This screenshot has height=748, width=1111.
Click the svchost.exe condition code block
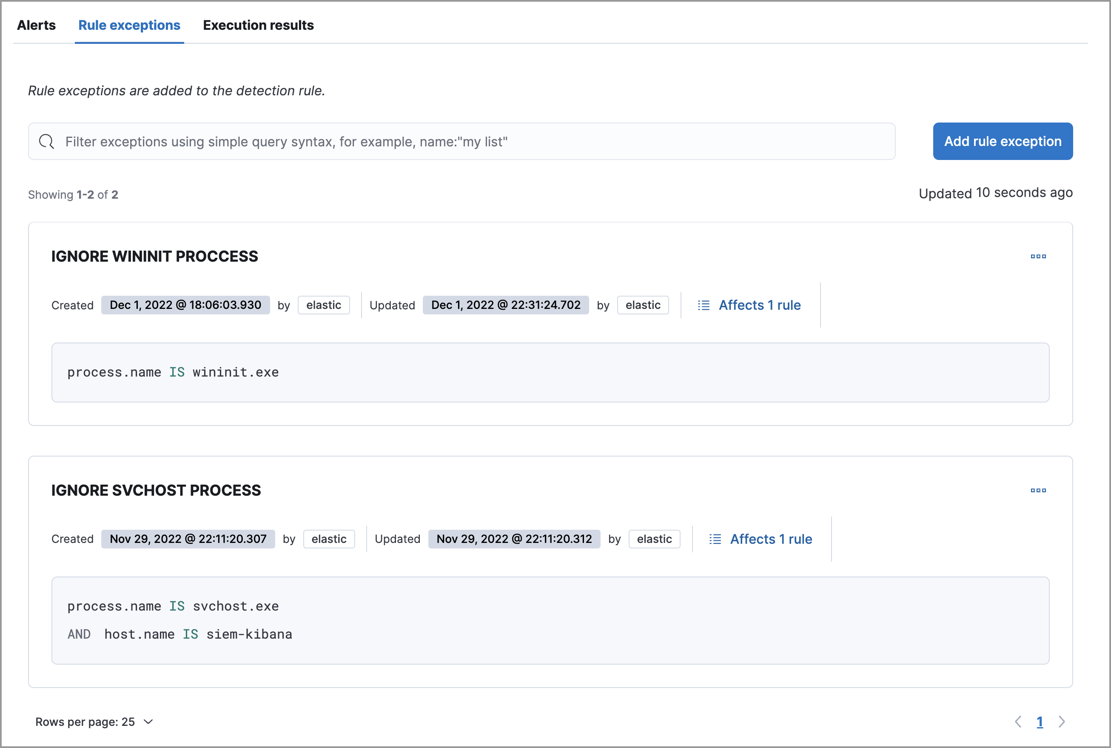coord(550,620)
